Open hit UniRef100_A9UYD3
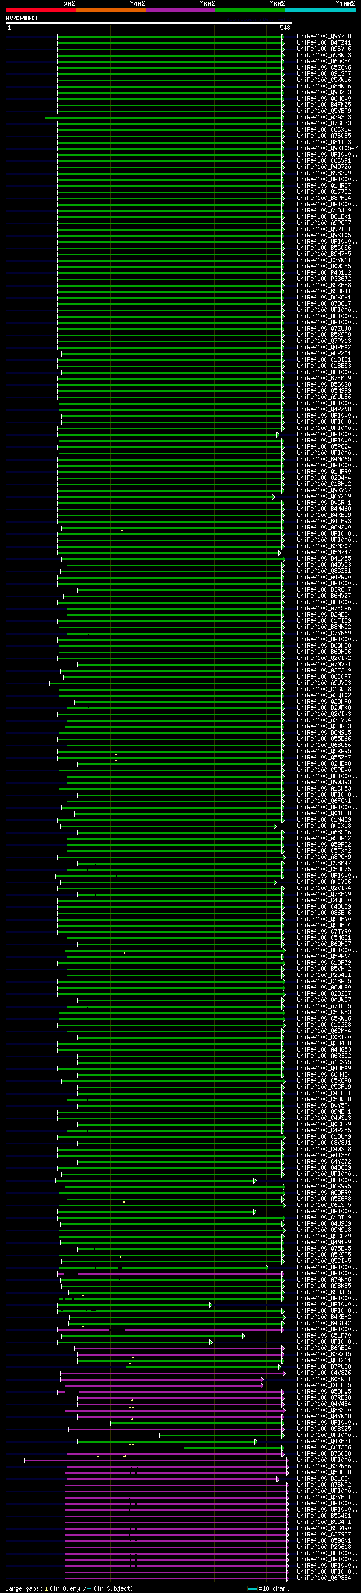Screen dimensions: 361x1593 [x=324, y=683]
